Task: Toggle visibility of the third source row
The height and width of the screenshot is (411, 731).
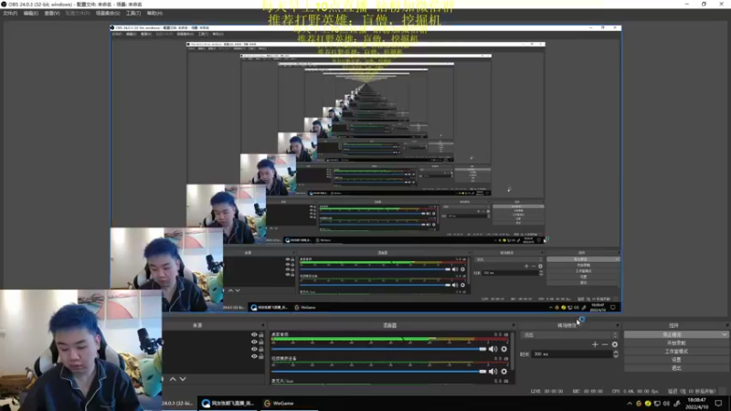Action: click(x=254, y=349)
